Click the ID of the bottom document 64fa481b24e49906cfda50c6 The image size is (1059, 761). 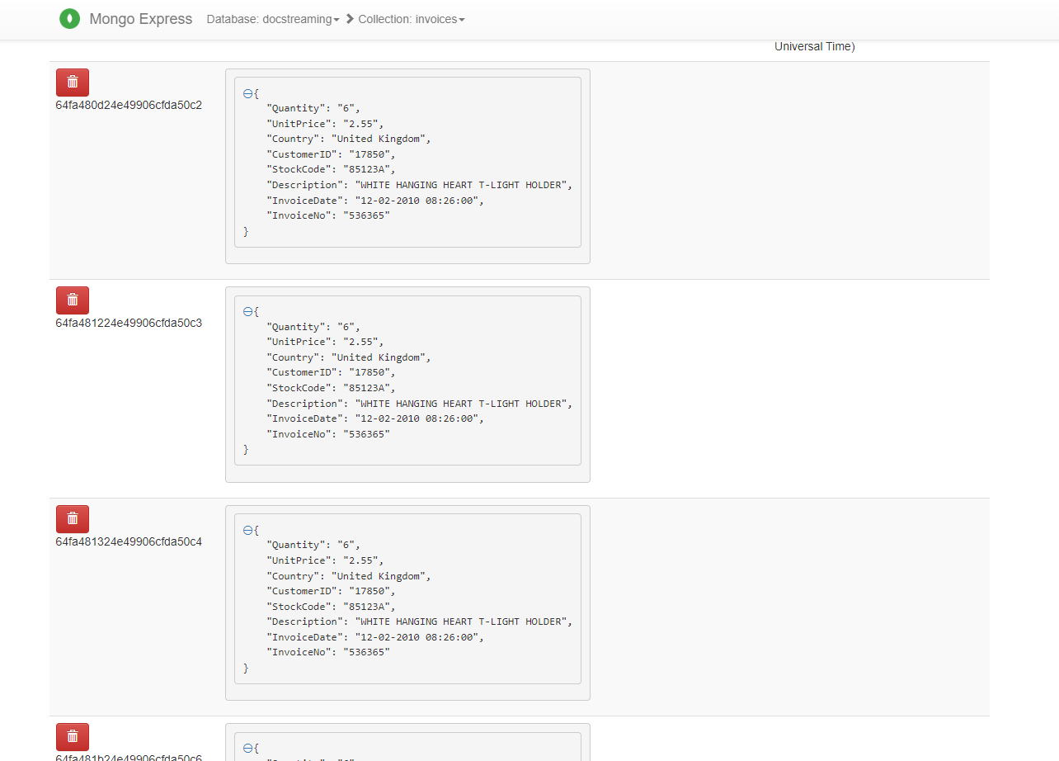pos(129,758)
